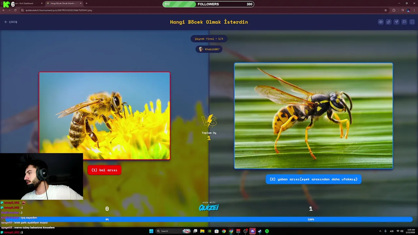Open Steam from the taskbar

coord(260,231)
